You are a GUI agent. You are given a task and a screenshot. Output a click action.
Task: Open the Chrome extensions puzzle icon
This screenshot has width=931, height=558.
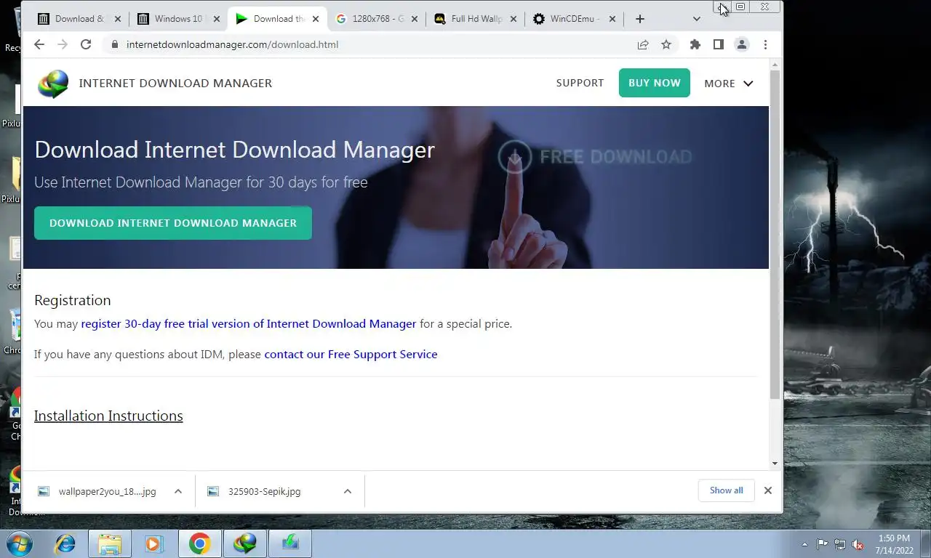pyautogui.click(x=695, y=44)
